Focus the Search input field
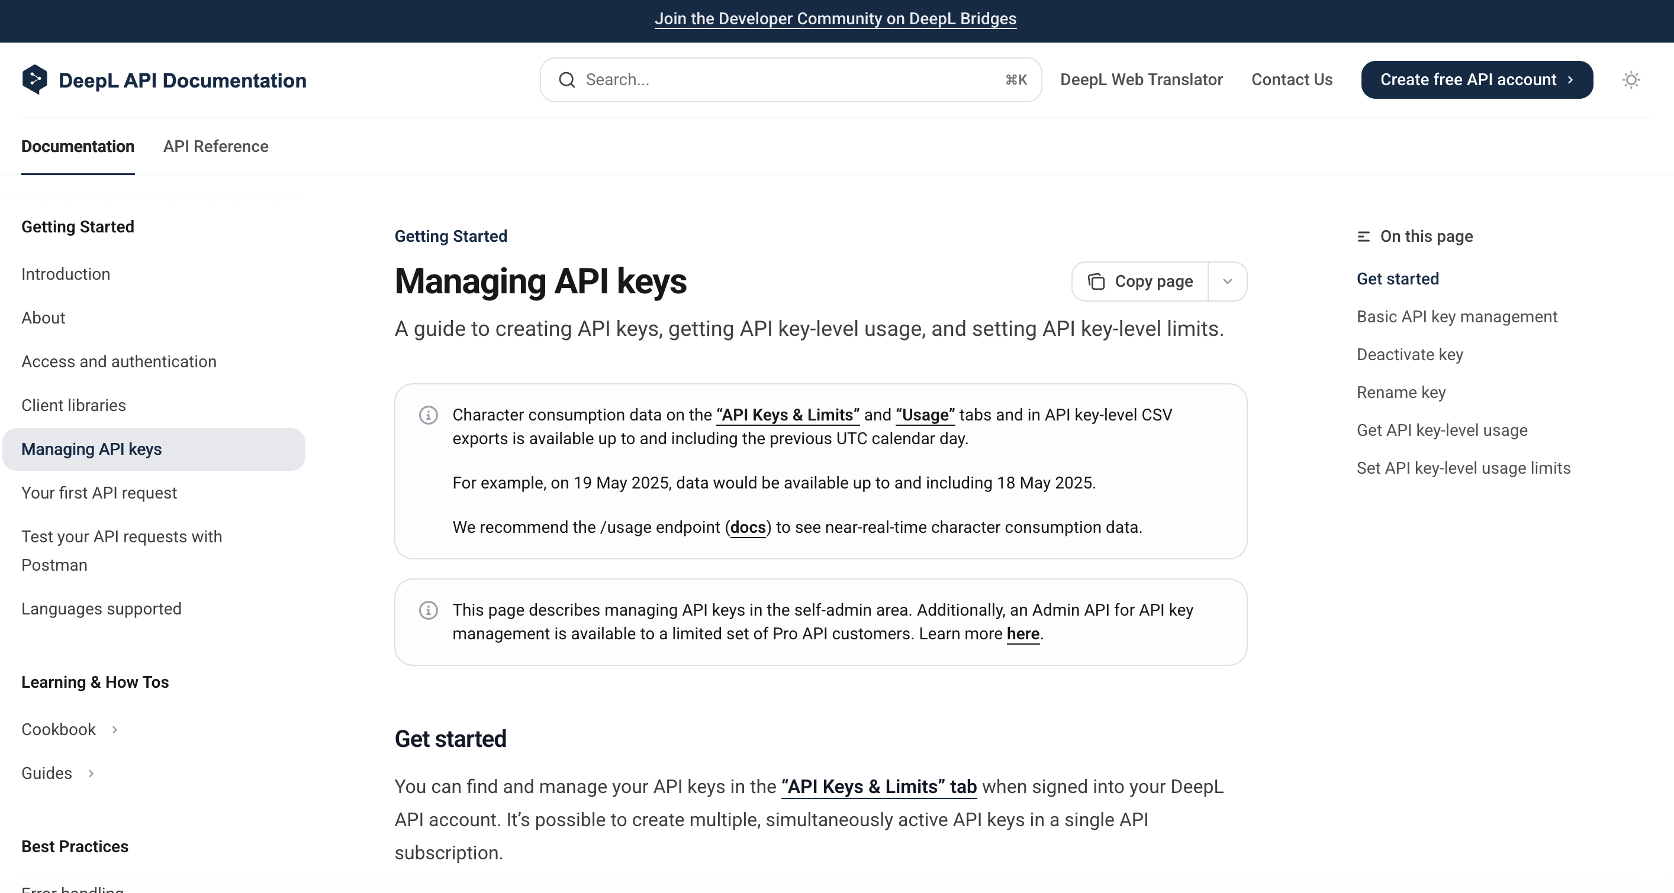Image resolution: width=1674 pixels, height=893 pixels. coord(780,80)
